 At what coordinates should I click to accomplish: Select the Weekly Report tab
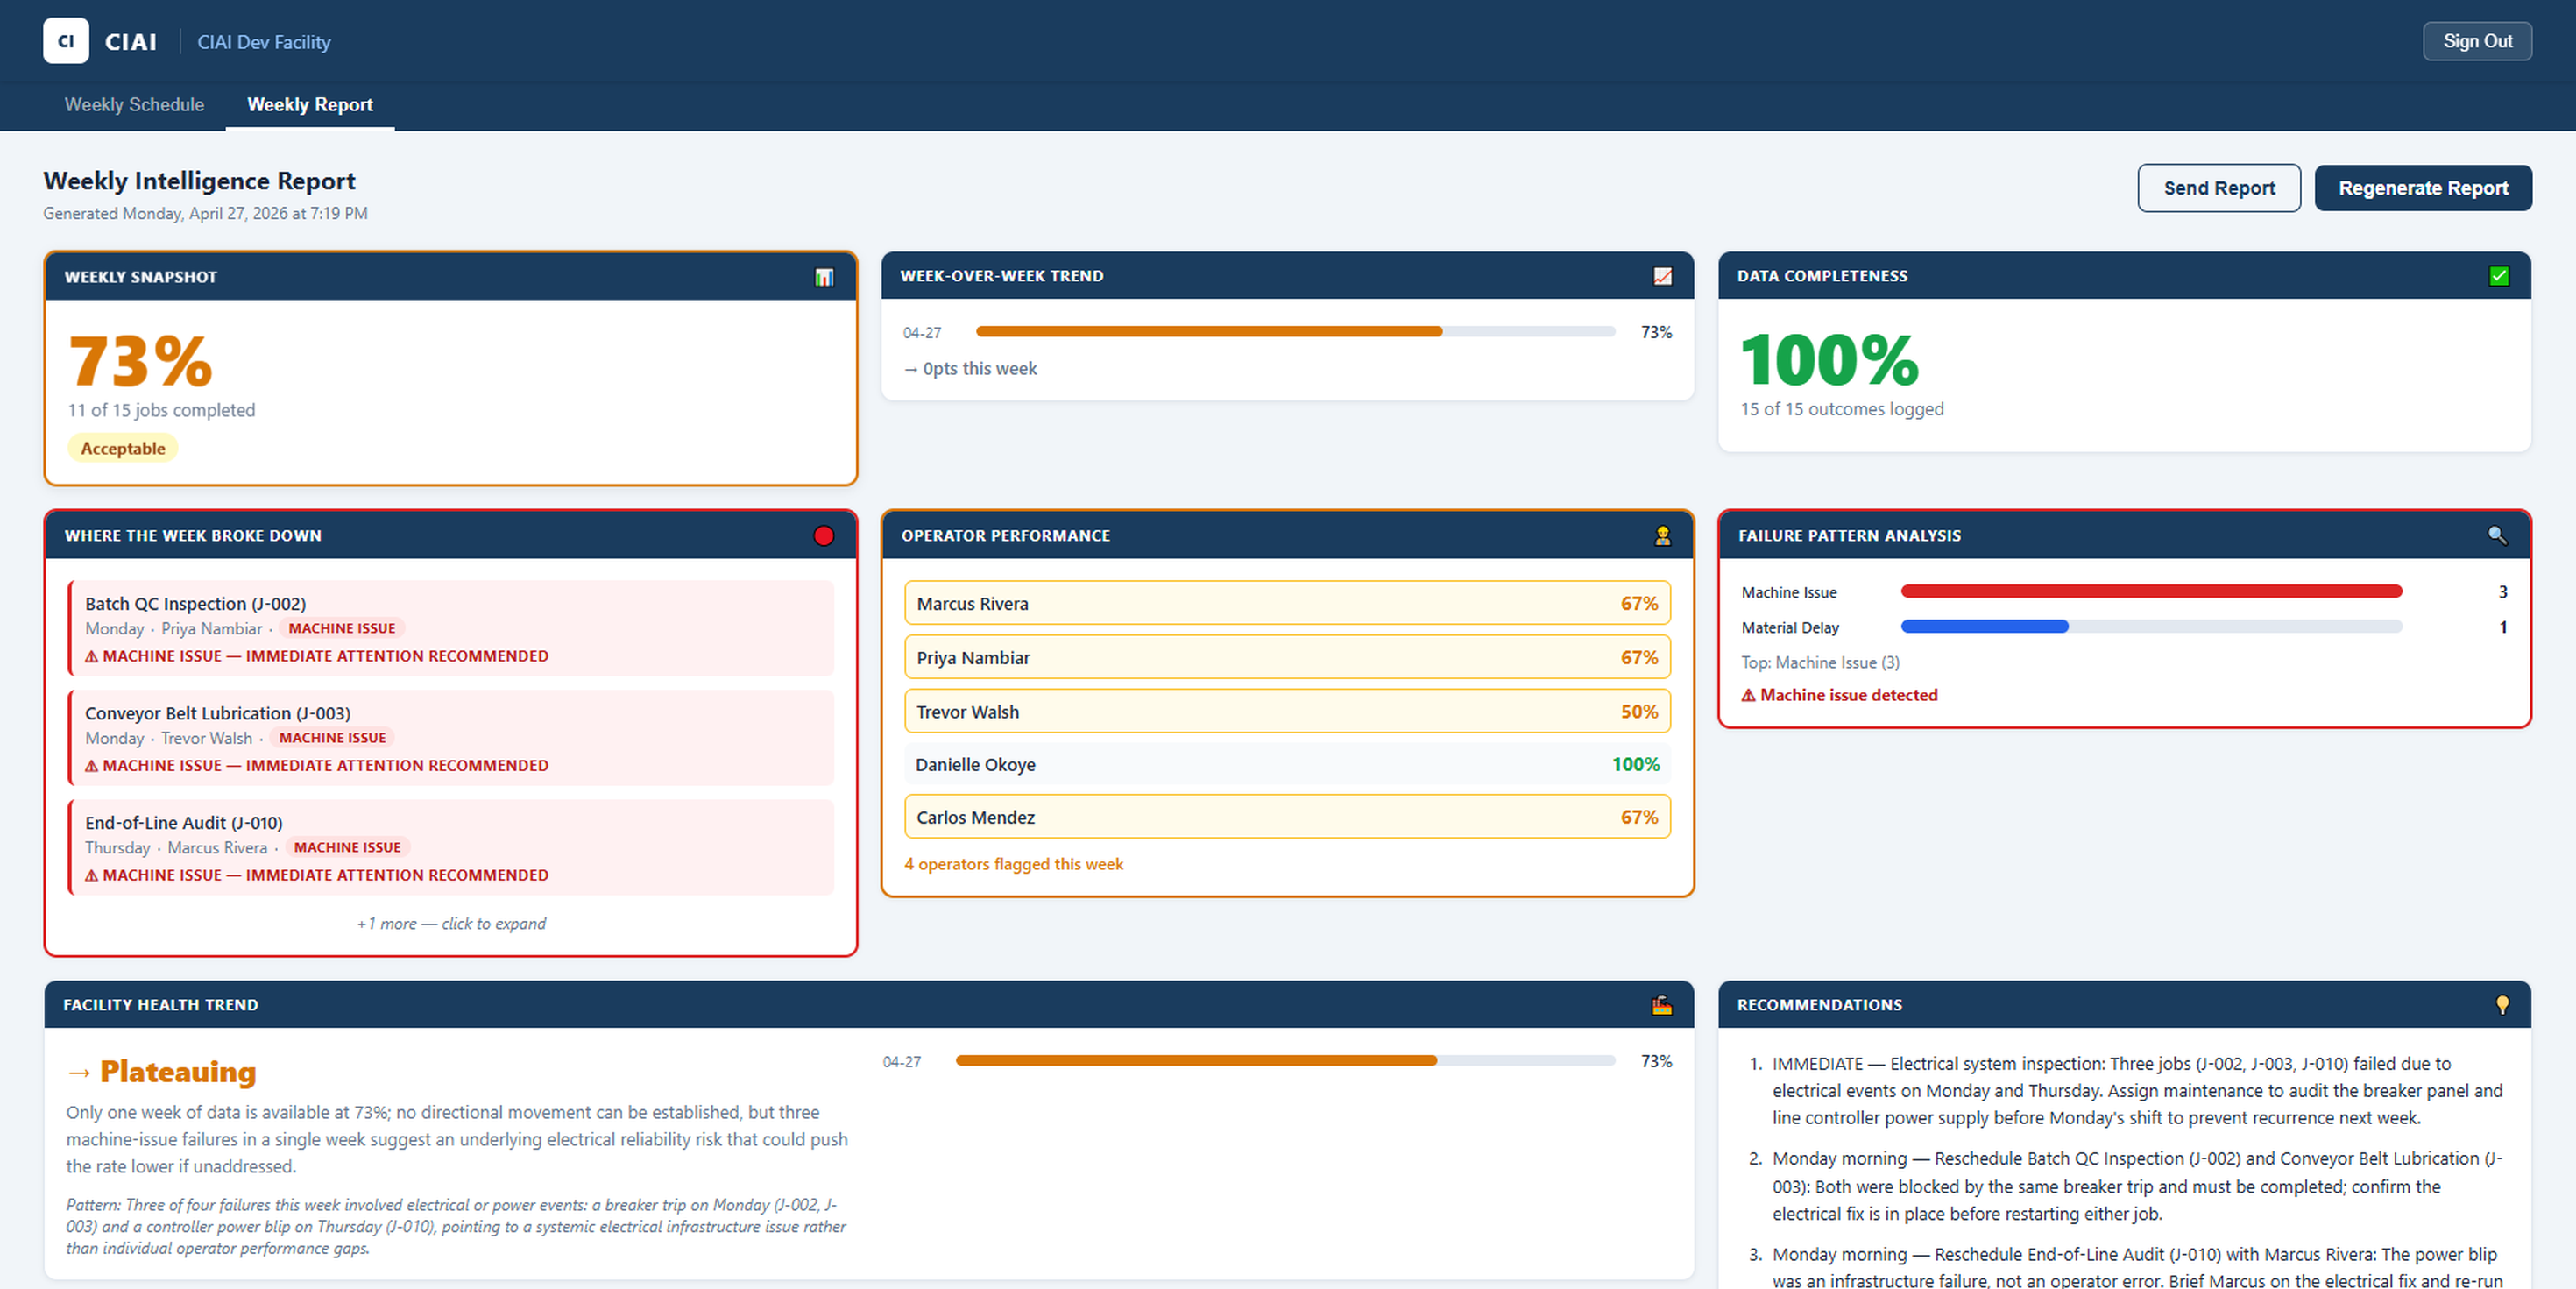(x=310, y=105)
